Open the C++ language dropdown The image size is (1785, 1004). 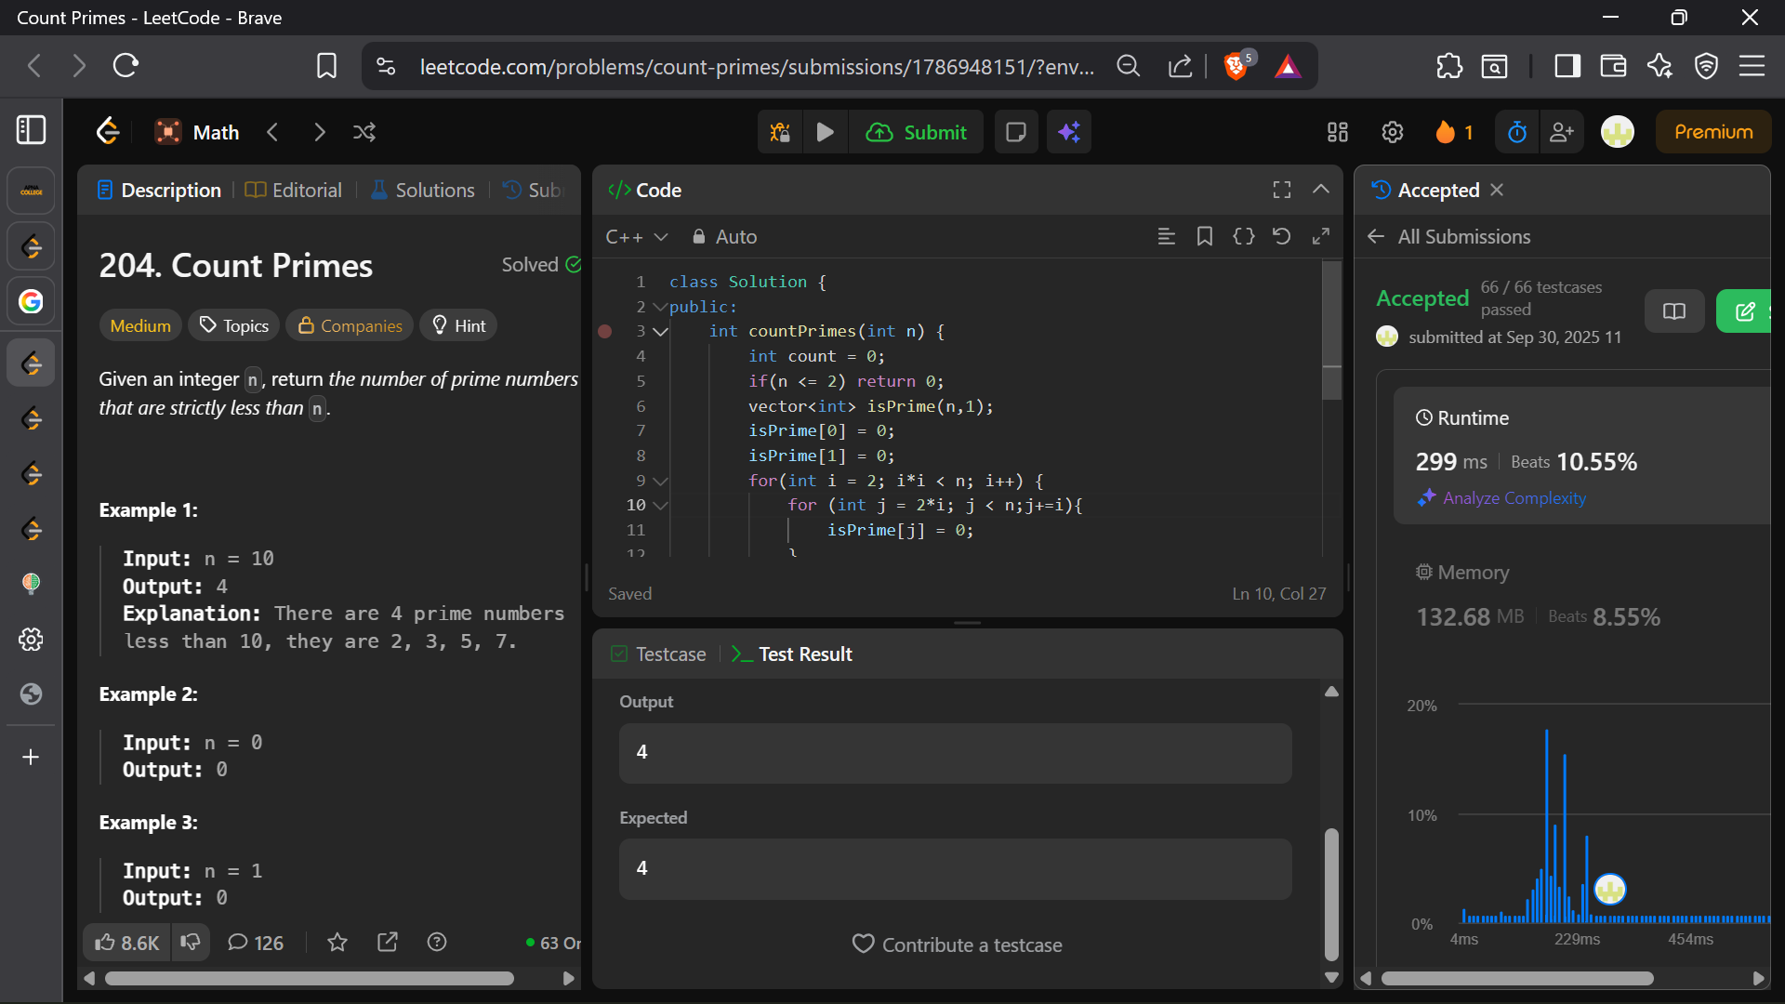637,237
